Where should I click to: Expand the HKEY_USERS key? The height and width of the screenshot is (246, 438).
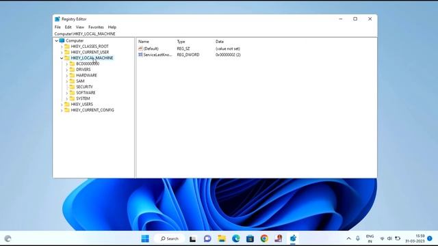click(x=62, y=105)
